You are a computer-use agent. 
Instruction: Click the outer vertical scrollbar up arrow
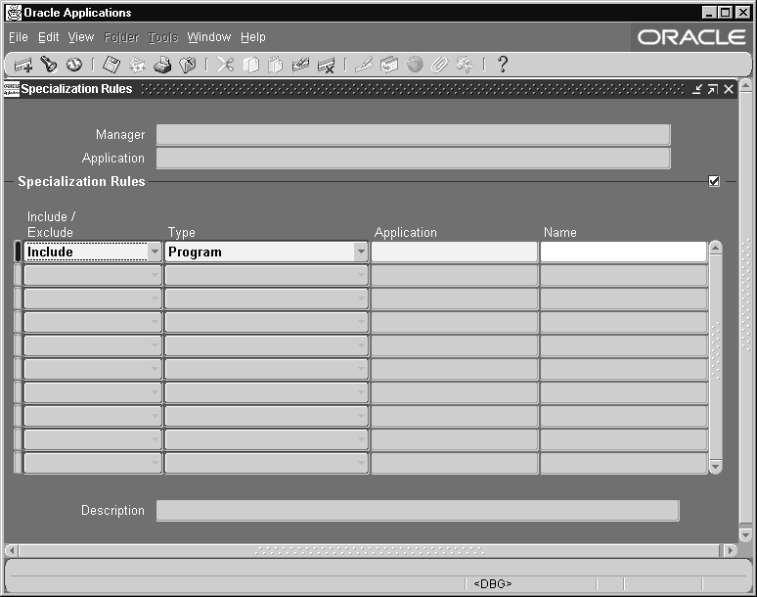pyautogui.click(x=745, y=86)
